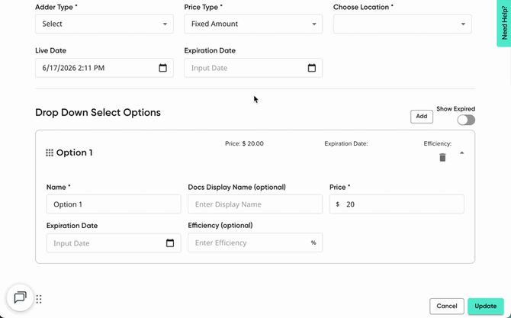Click 'Expiration Date:' summary in option header

(x=346, y=143)
